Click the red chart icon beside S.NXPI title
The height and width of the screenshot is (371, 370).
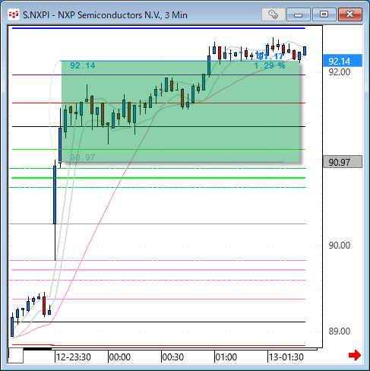(13, 14)
